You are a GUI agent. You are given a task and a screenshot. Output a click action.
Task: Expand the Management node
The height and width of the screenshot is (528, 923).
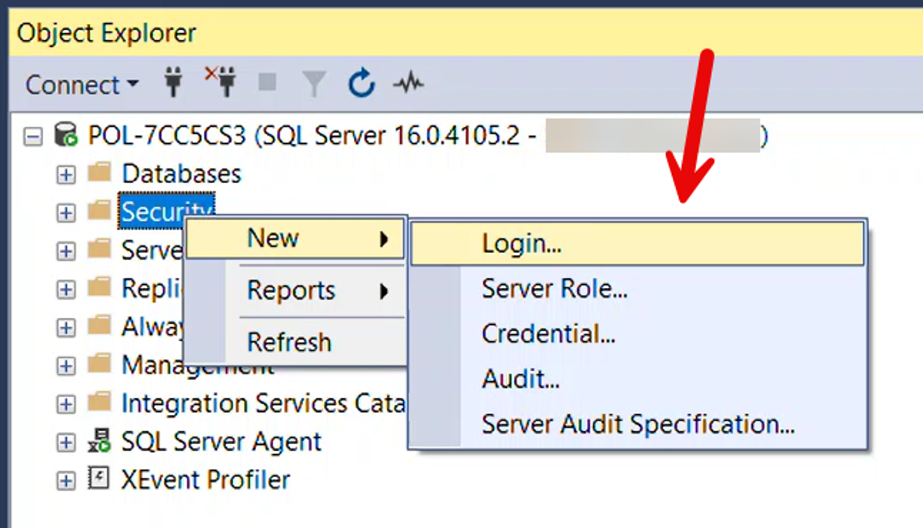tap(65, 364)
